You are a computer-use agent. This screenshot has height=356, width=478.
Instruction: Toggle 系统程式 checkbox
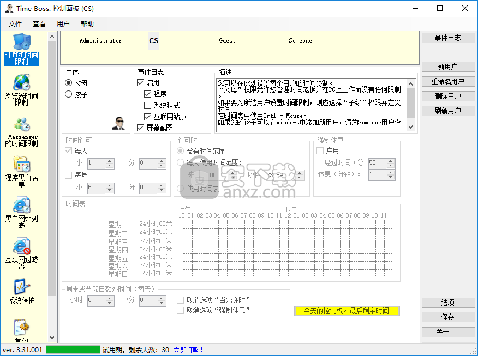tap(147, 105)
